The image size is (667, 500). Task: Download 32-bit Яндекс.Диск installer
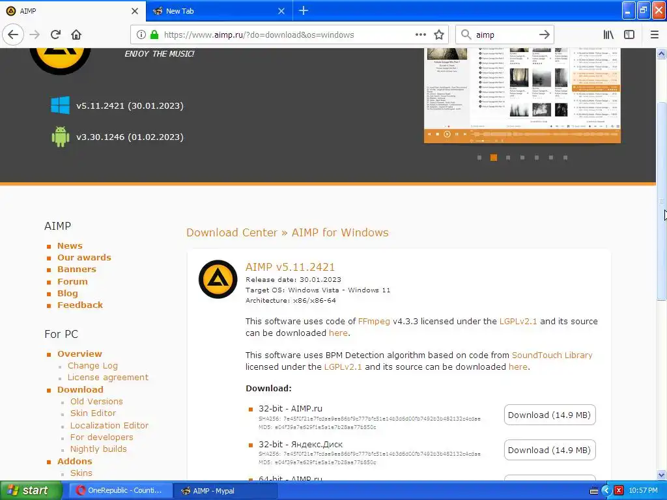click(550, 451)
